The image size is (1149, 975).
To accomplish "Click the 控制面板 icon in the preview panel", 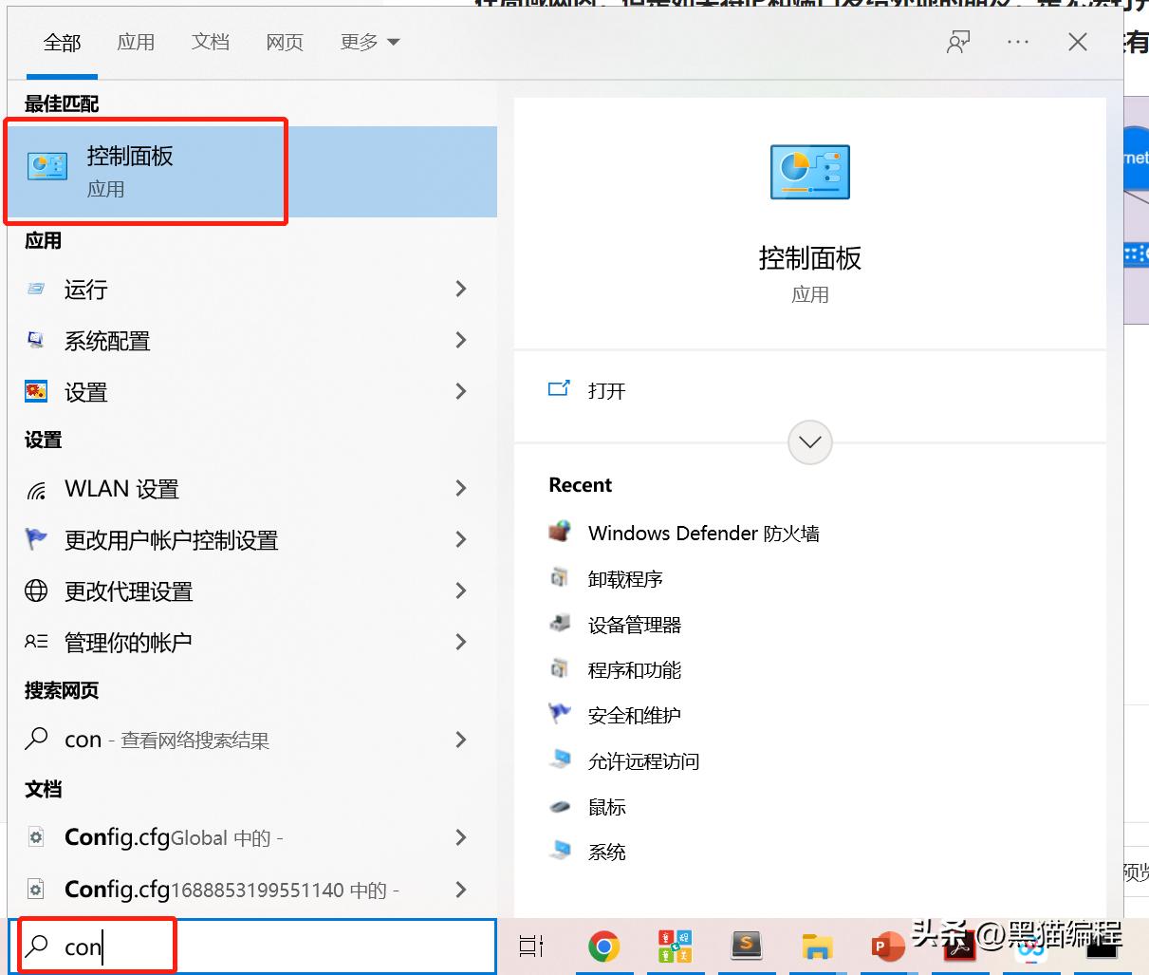I will [809, 172].
